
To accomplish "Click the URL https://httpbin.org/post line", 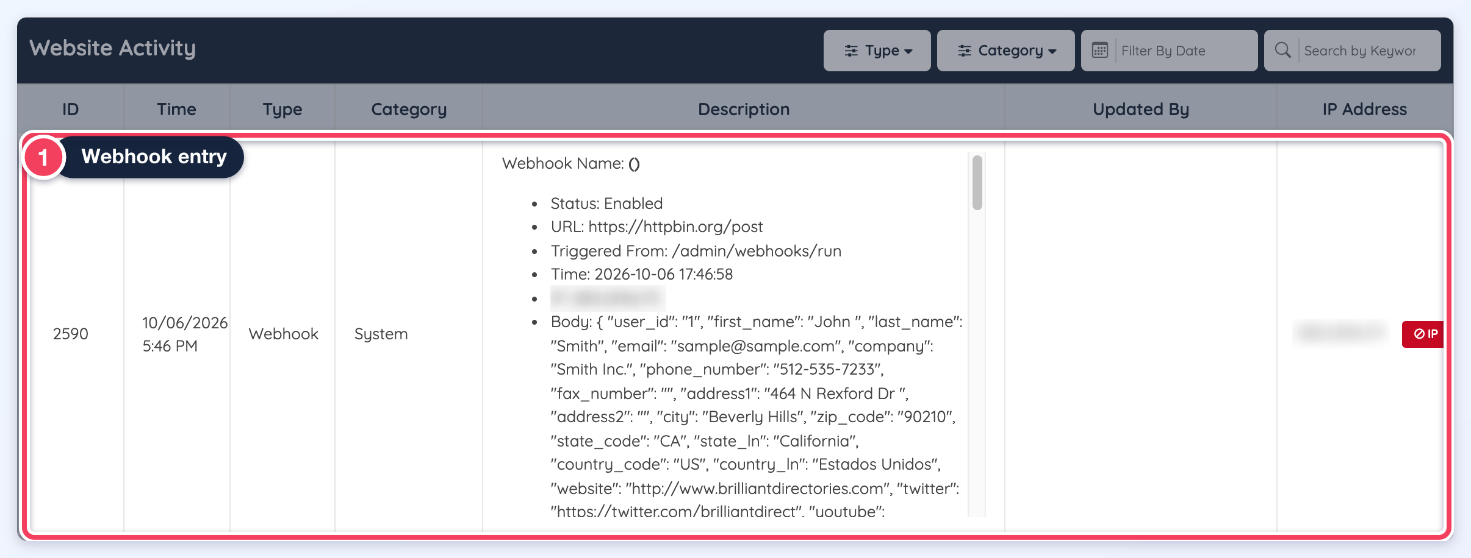I will pyautogui.click(x=656, y=227).
